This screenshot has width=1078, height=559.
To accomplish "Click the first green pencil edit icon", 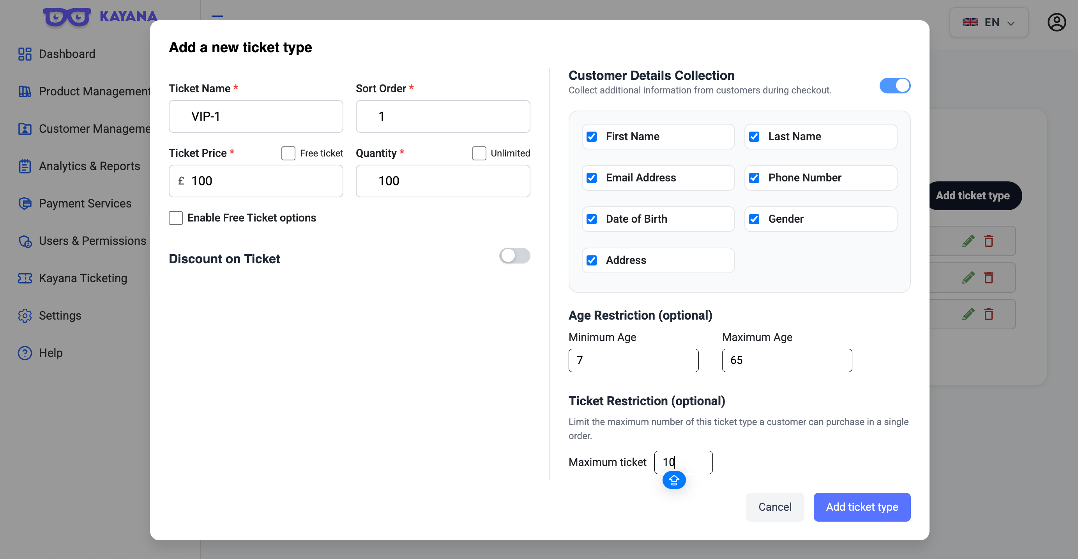I will pyautogui.click(x=968, y=241).
